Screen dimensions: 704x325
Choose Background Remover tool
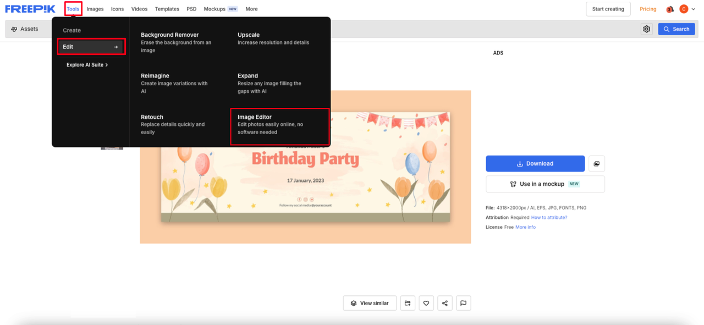[x=177, y=42]
